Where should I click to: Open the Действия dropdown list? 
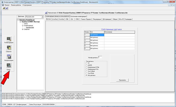click(42, 17)
